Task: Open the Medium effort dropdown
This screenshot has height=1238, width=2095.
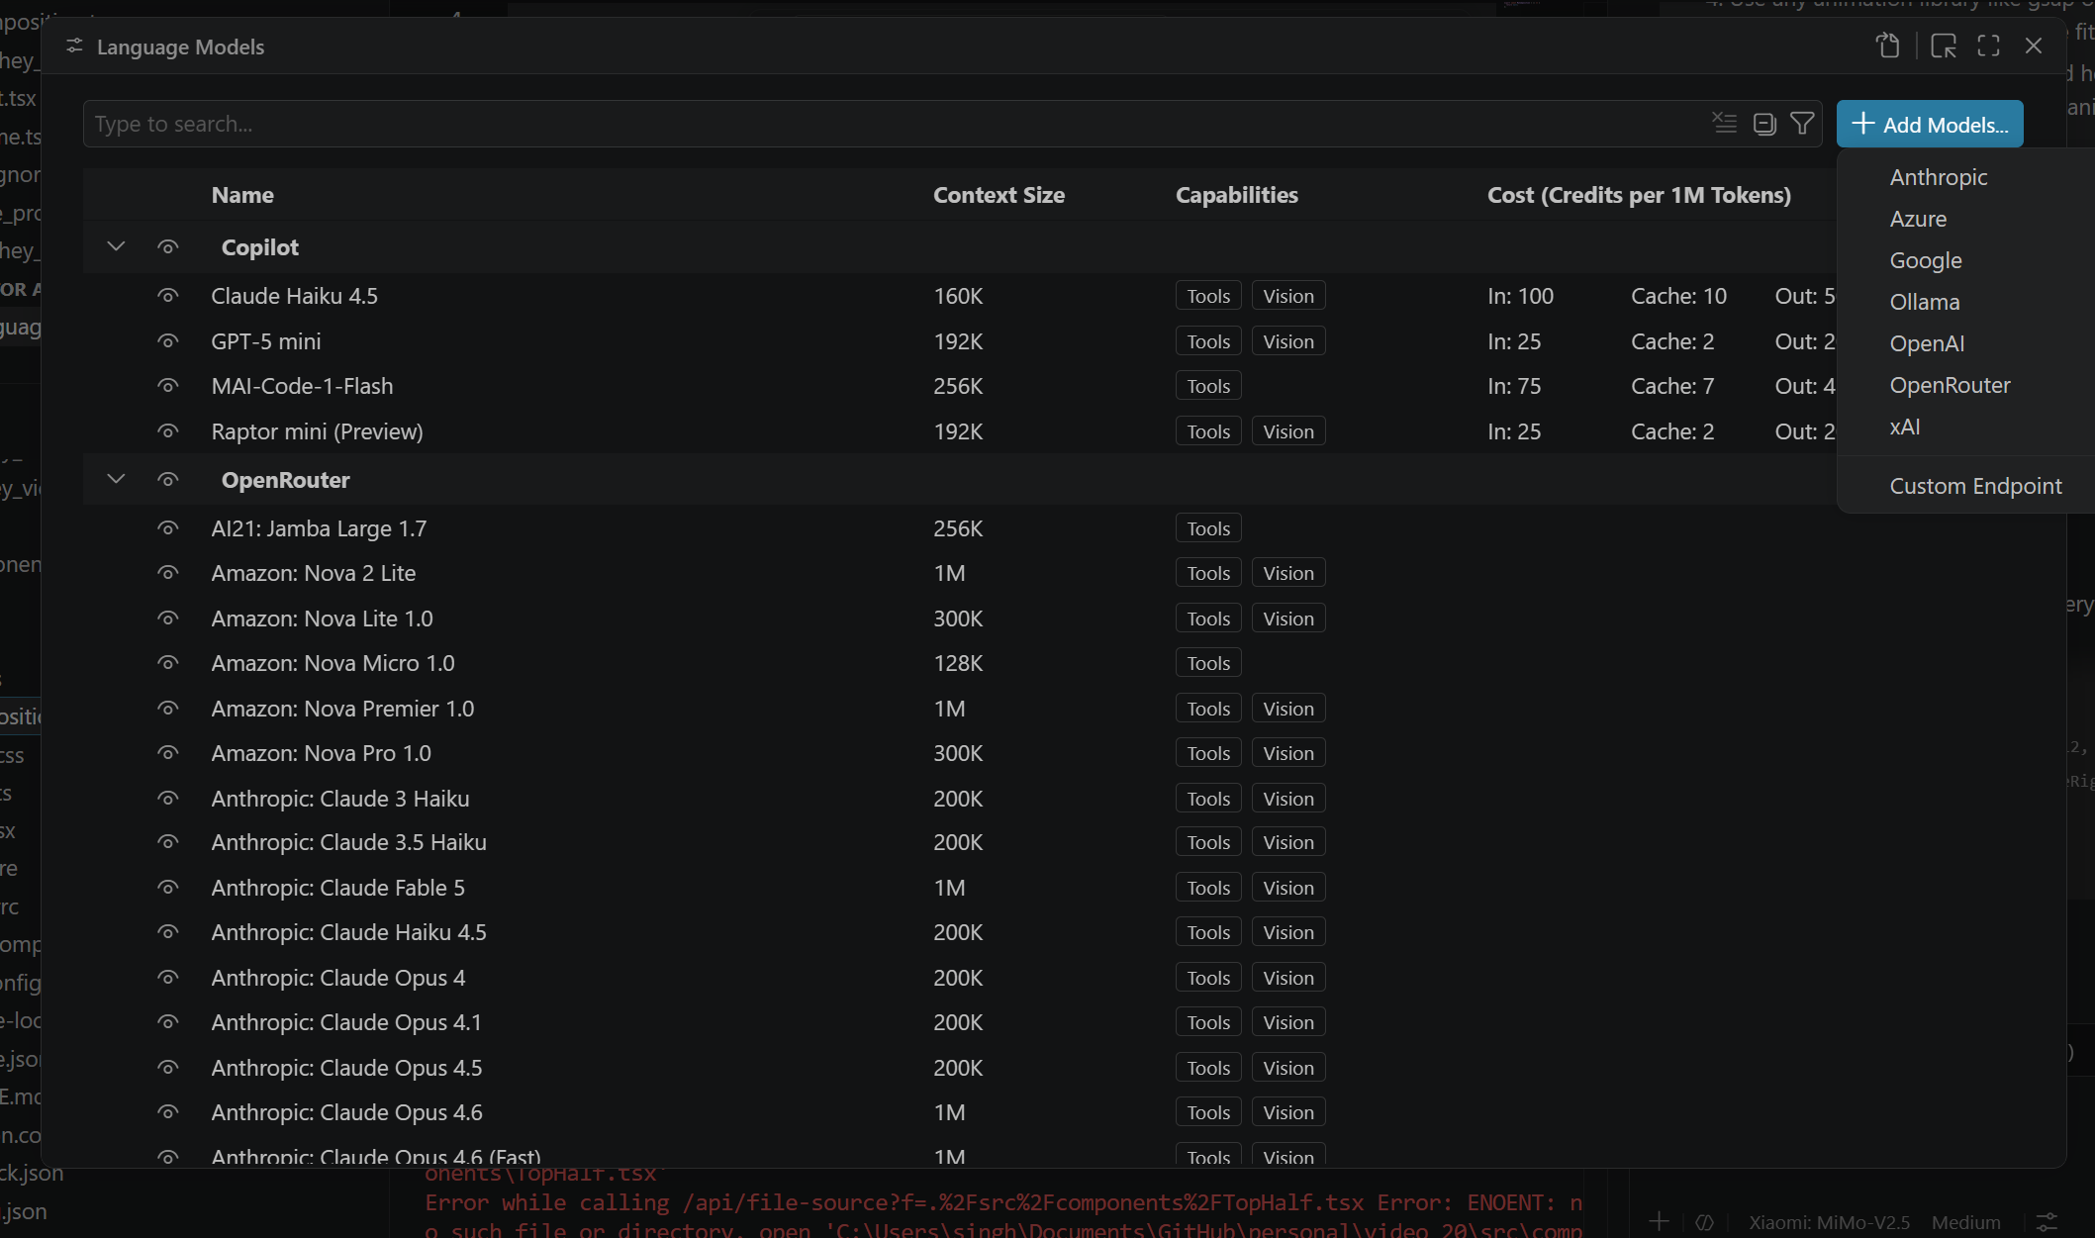Action: (1965, 1222)
